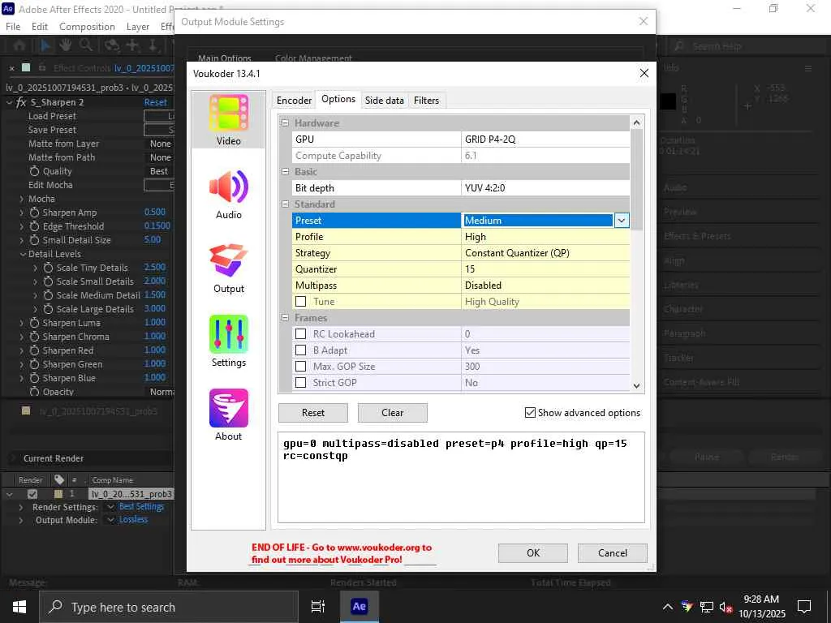This screenshot has height=623, width=831.
Task: Click the fx icon of S_Sharpen 2
Action: [x=21, y=102]
